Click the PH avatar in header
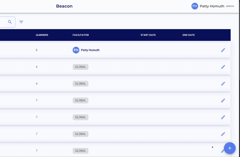 click(x=195, y=6)
